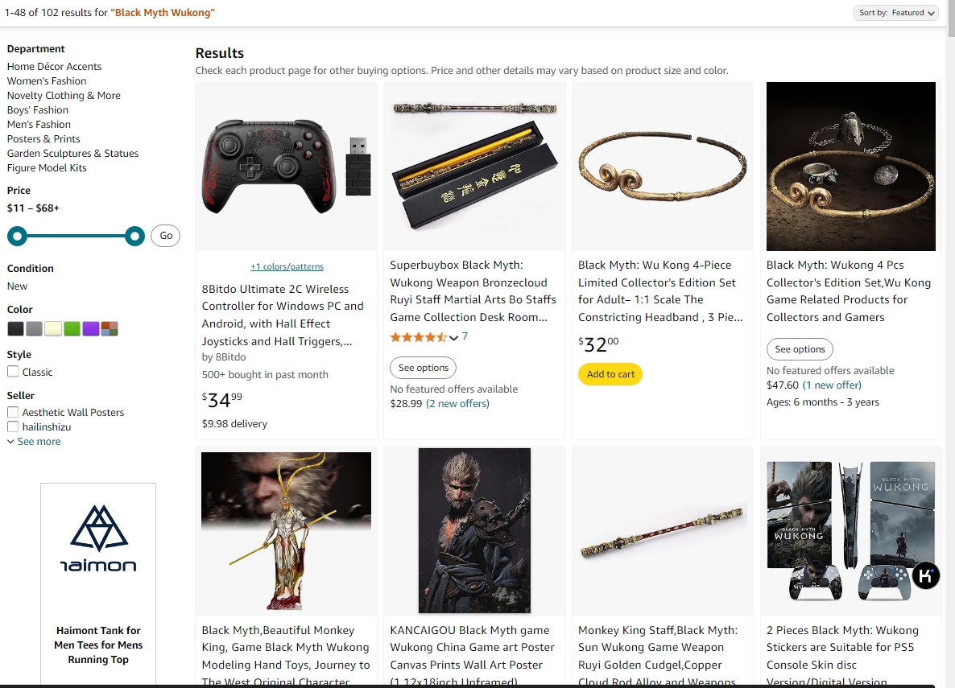The height and width of the screenshot is (688, 955).
Task: Select the purple color filter swatch
Action: point(91,329)
